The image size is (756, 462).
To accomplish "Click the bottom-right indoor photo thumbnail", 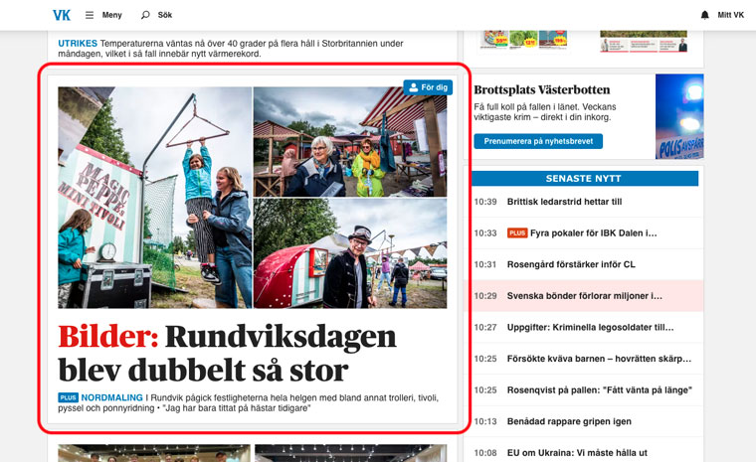I will 350,453.
